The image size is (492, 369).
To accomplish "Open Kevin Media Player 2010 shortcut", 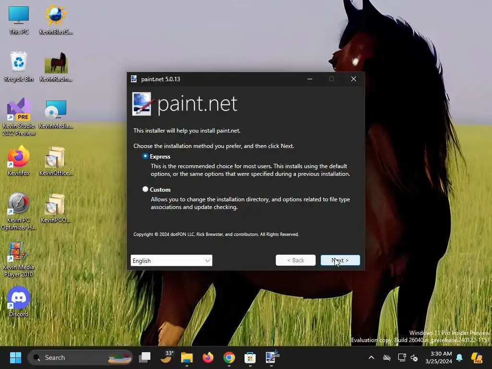I will click(19, 259).
